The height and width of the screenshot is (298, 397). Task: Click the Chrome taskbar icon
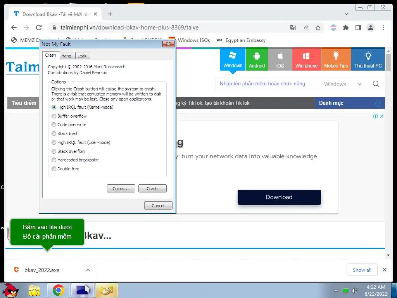58,290
